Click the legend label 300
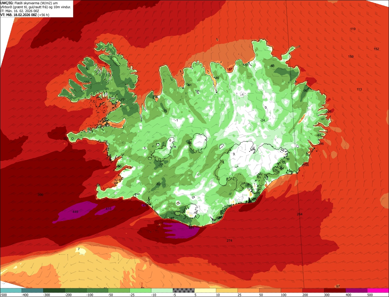The height and width of the screenshot is (297, 389). click(x=327, y=295)
